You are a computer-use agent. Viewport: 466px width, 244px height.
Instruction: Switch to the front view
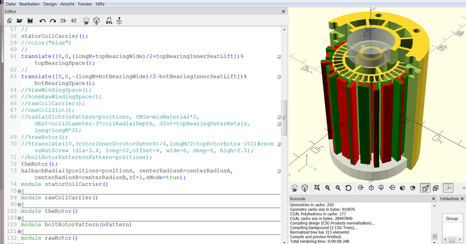402,188
